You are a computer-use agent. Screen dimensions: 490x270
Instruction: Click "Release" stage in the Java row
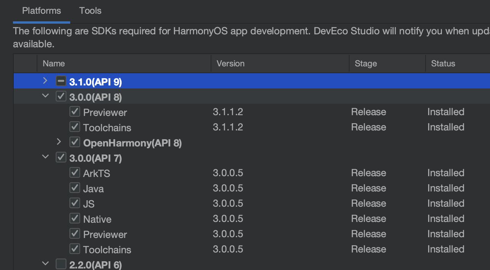pos(369,188)
